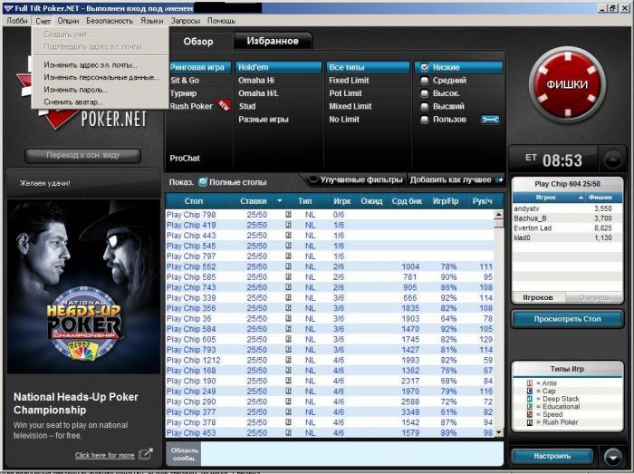Click Добавить как лучшее button
Screen dimensions: 634x474
click(456, 179)
